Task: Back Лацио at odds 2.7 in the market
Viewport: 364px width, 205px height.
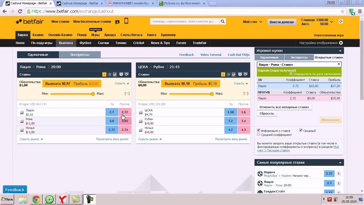Action: tap(112, 112)
